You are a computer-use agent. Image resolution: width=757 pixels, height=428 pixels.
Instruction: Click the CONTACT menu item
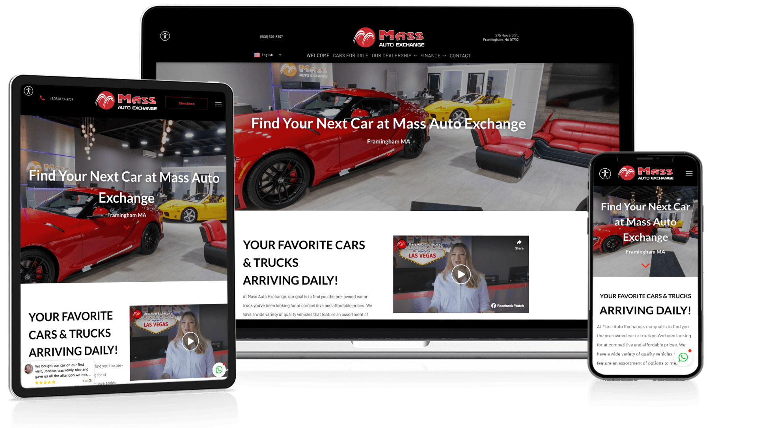click(x=460, y=55)
